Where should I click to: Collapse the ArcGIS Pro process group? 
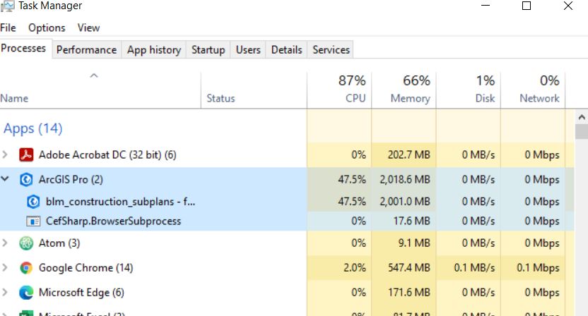[5, 179]
